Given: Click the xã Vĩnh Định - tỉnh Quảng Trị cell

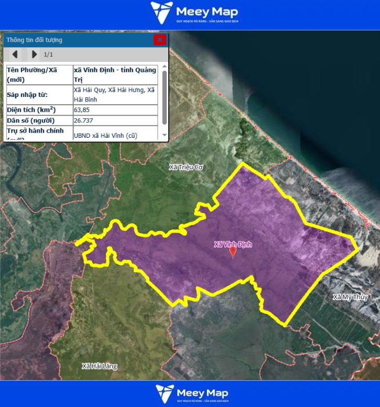Looking at the screenshot, I should coord(115,75).
